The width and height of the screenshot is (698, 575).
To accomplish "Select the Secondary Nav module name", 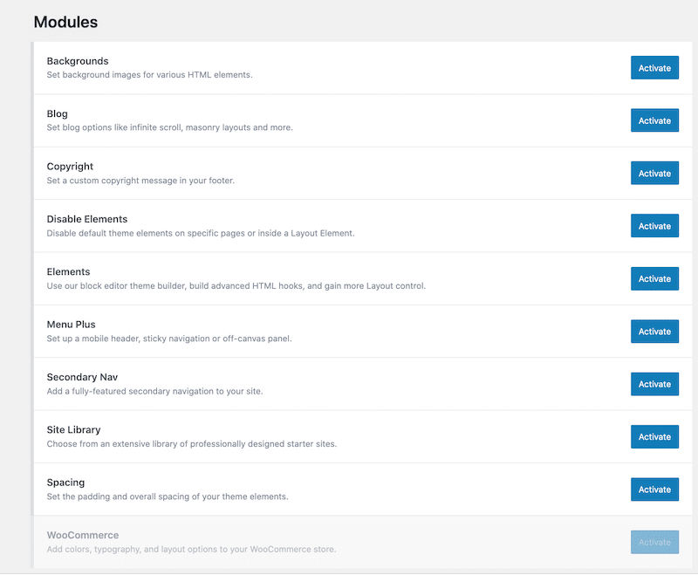I will point(82,377).
